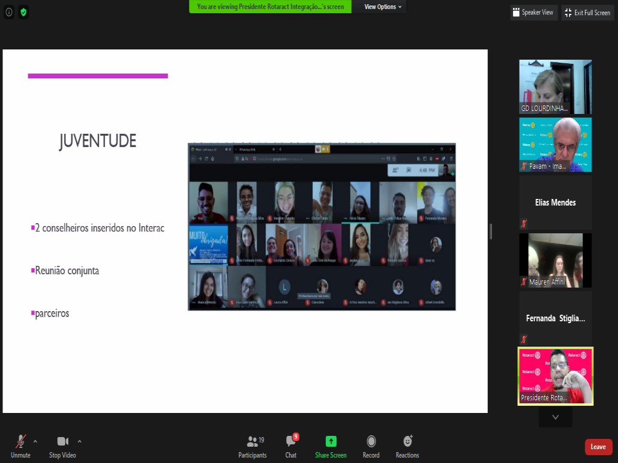
Task: Open the Participants panel icon
Action: pyautogui.click(x=252, y=442)
